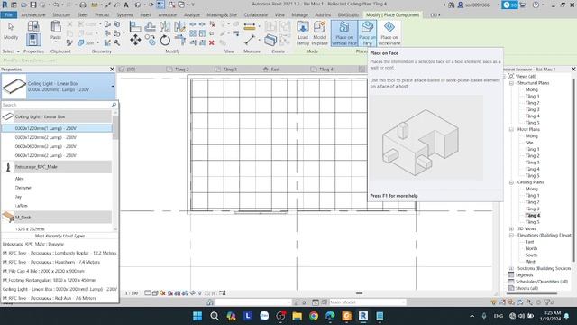Open Tầng 5 under Ceiling Plans

(532, 222)
